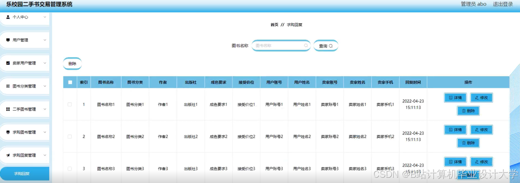
Task: Open the 图书分类管理 menu item
Action: point(25,86)
